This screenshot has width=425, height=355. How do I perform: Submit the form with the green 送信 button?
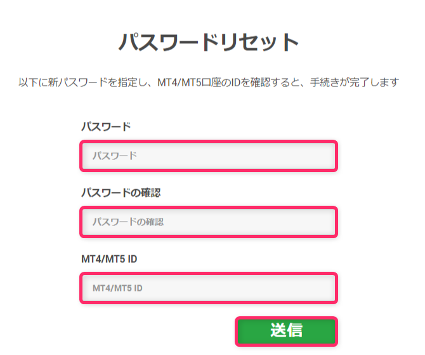tap(287, 331)
